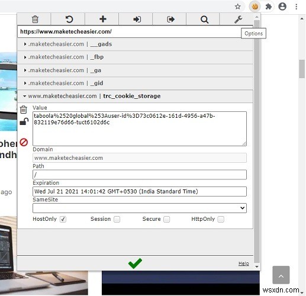Import cookies using the import arrow icon
Image resolution: width=306 pixels, height=296 pixels.
click(x=137, y=19)
